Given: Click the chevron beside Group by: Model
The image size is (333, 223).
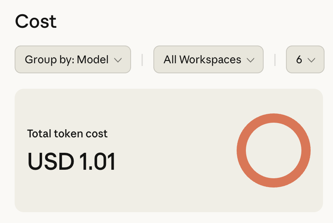Looking at the screenshot, I should [118, 60].
